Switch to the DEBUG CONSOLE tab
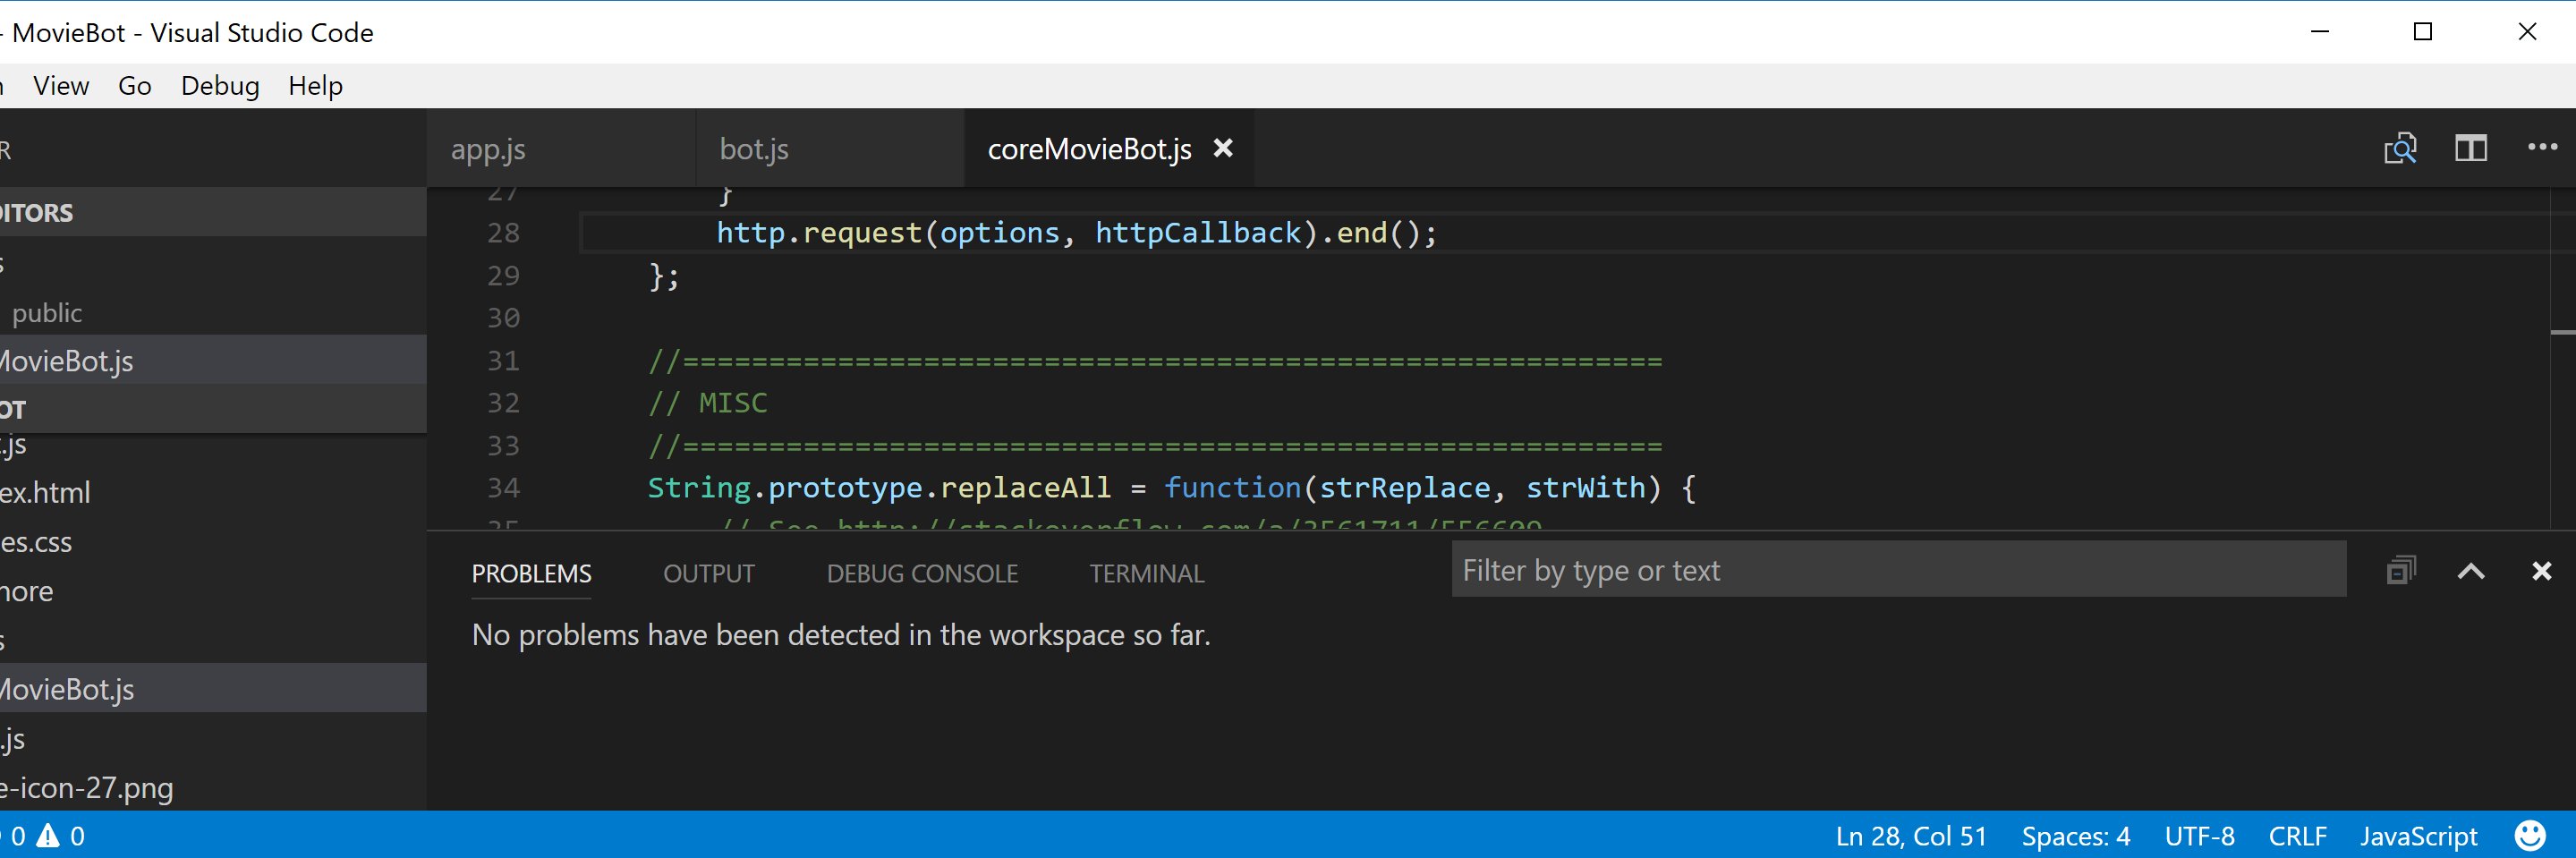The height and width of the screenshot is (858, 2576). (x=922, y=573)
